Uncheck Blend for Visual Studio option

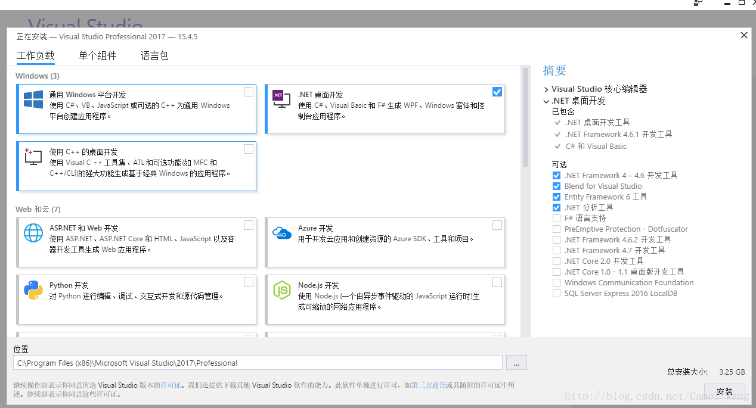(556, 186)
